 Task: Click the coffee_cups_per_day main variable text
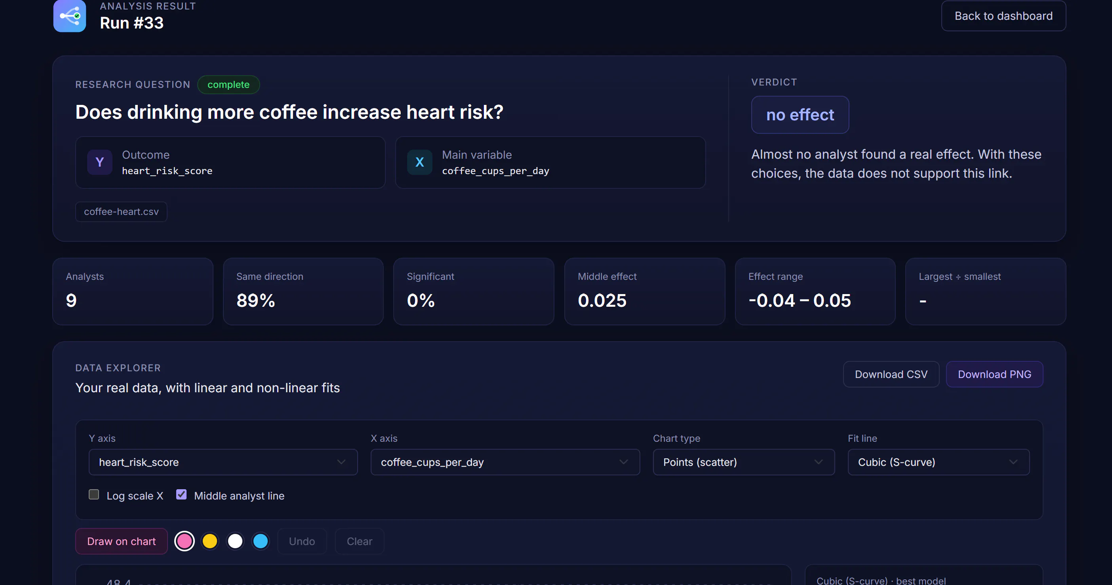(495, 171)
